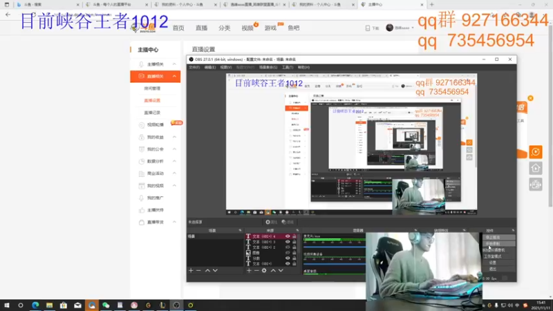Open OBS 帮助(H) menu

[303, 67]
